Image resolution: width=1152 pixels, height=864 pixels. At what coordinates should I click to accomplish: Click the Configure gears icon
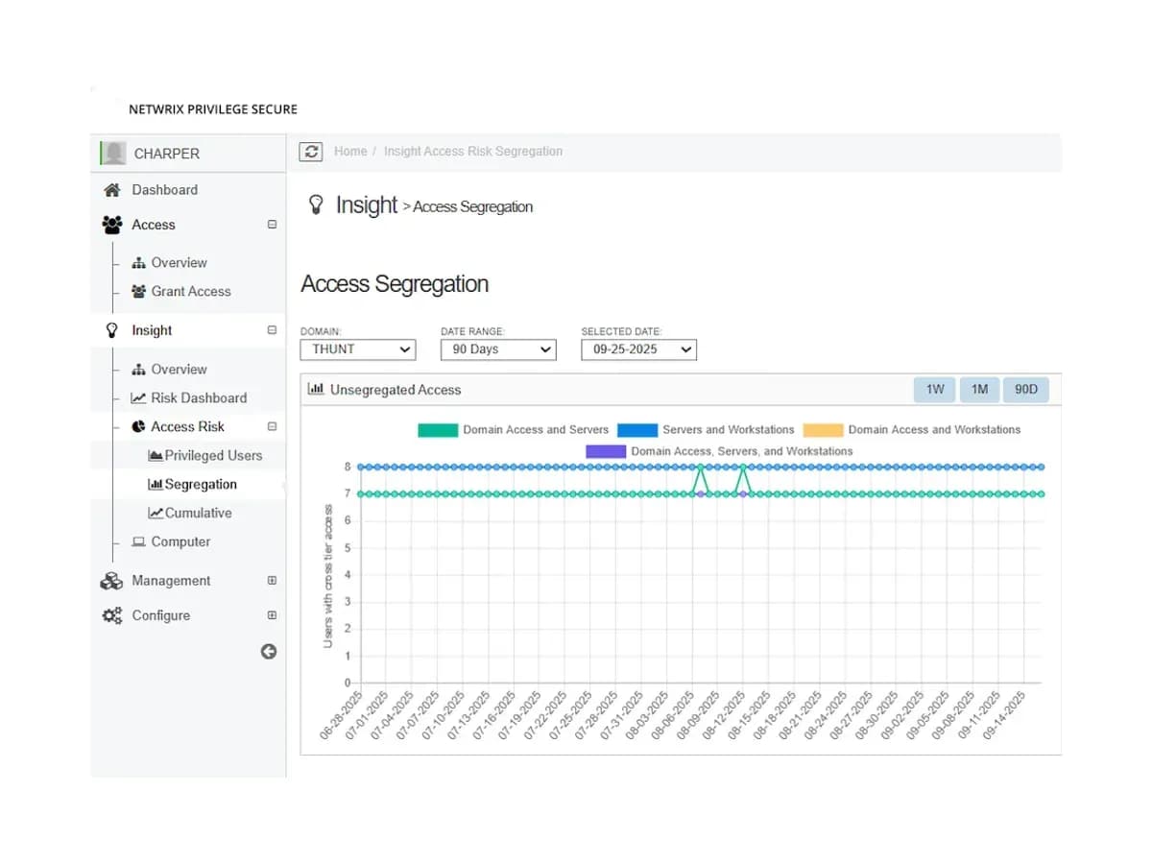(x=112, y=615)
